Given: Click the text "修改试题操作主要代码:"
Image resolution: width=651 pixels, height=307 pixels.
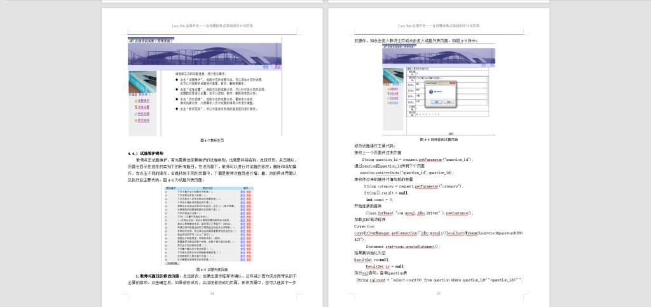Looking at the screenshot, I should pyautogui.click(x=375, y=146).
